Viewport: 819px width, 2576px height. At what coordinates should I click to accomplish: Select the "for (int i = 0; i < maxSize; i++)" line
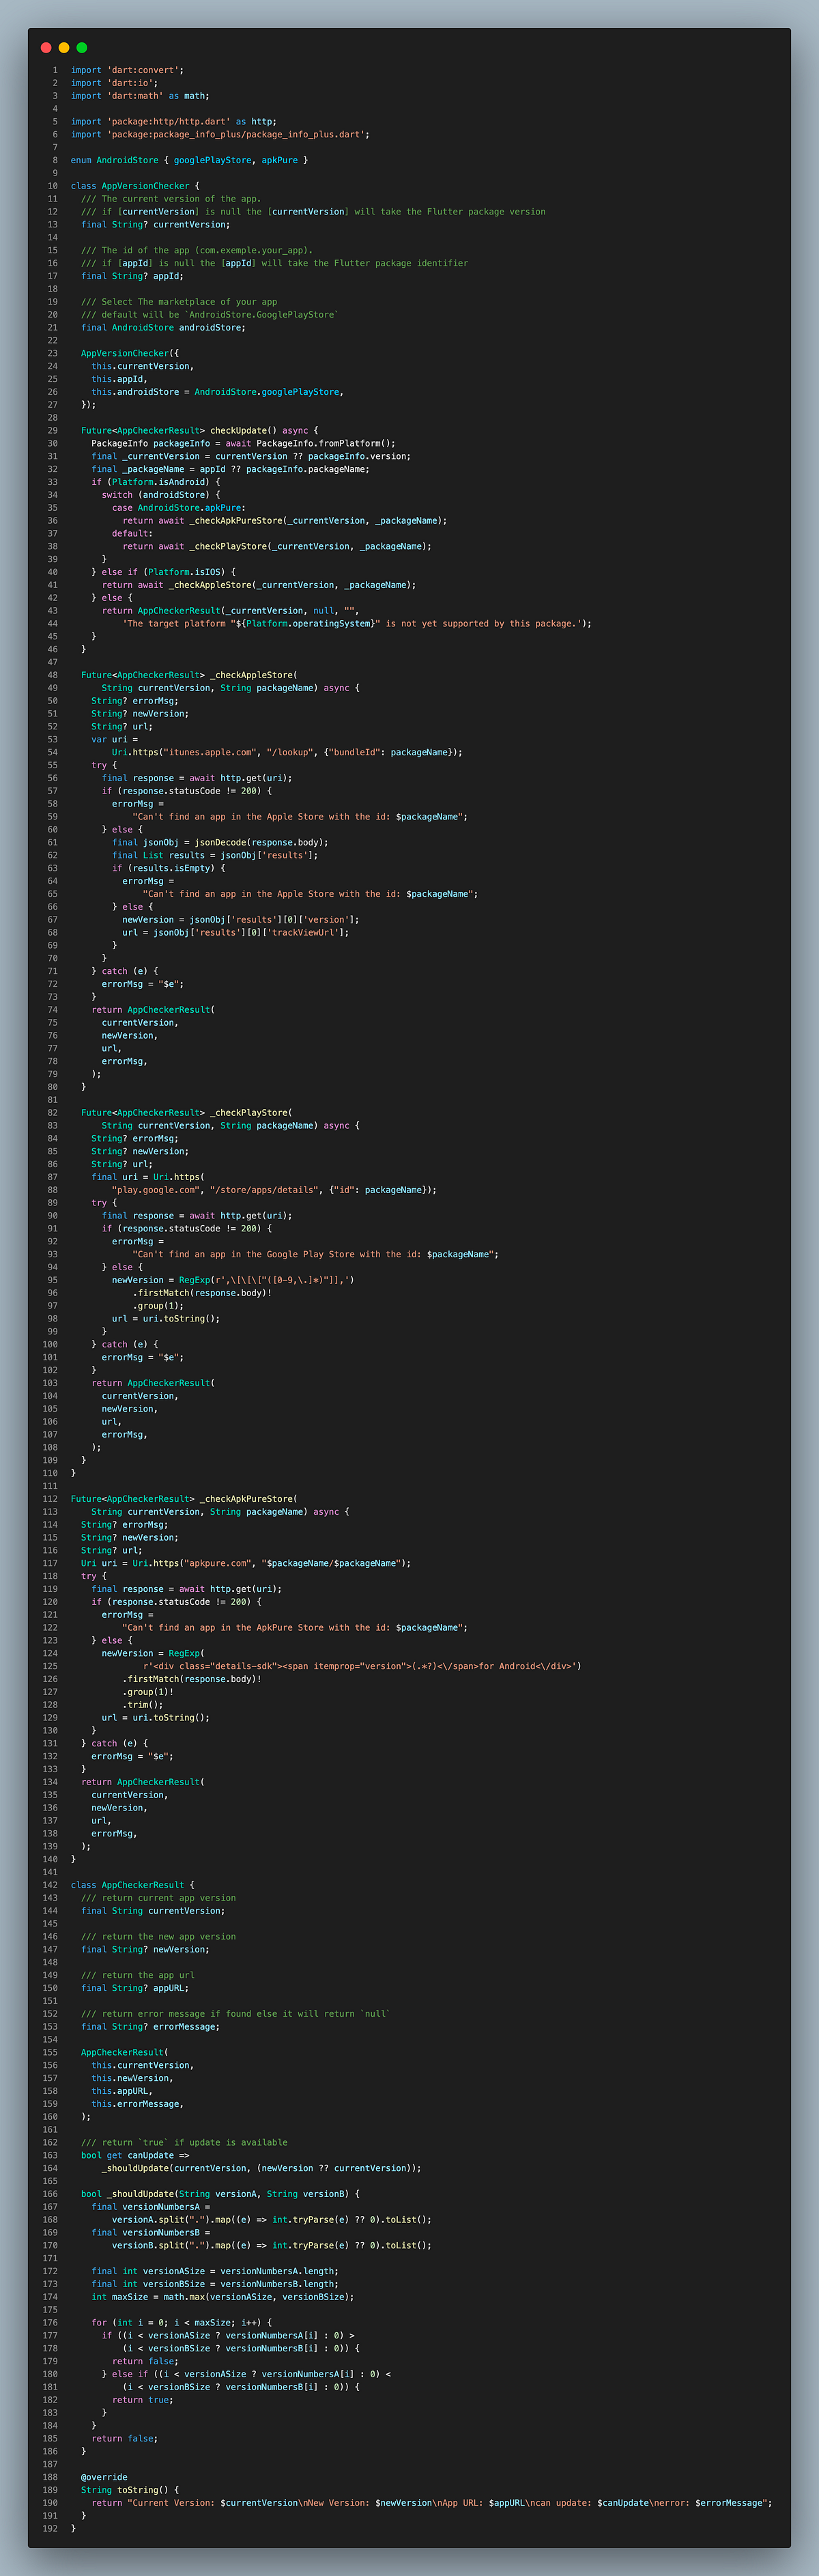[x=182, y=2323]
